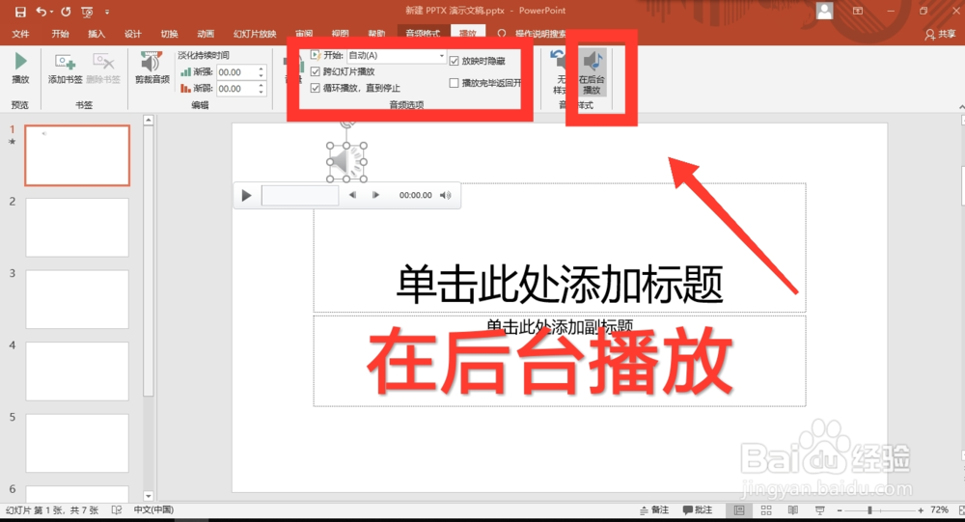Toggle the 跨幻灯片播放 checkbox
This screenshot has width=965, height=522.
316,71
